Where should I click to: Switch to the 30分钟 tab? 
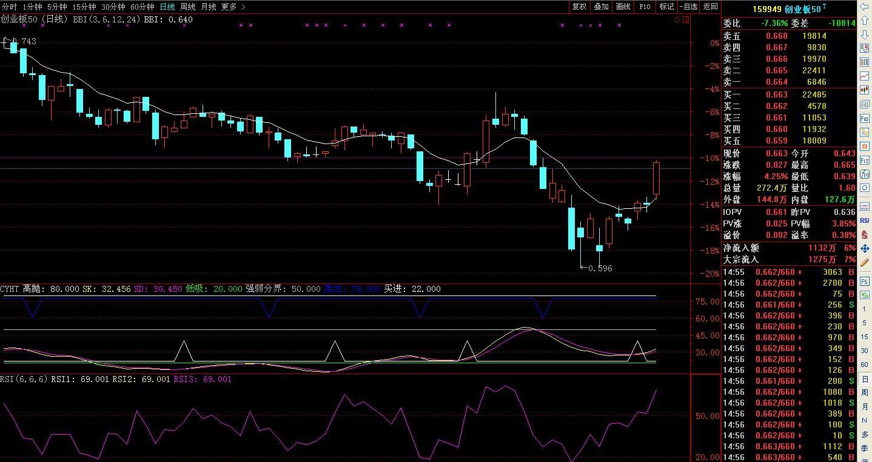(x=113, y=7)
